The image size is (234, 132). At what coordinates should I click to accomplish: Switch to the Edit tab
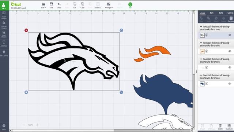[212, 13]
